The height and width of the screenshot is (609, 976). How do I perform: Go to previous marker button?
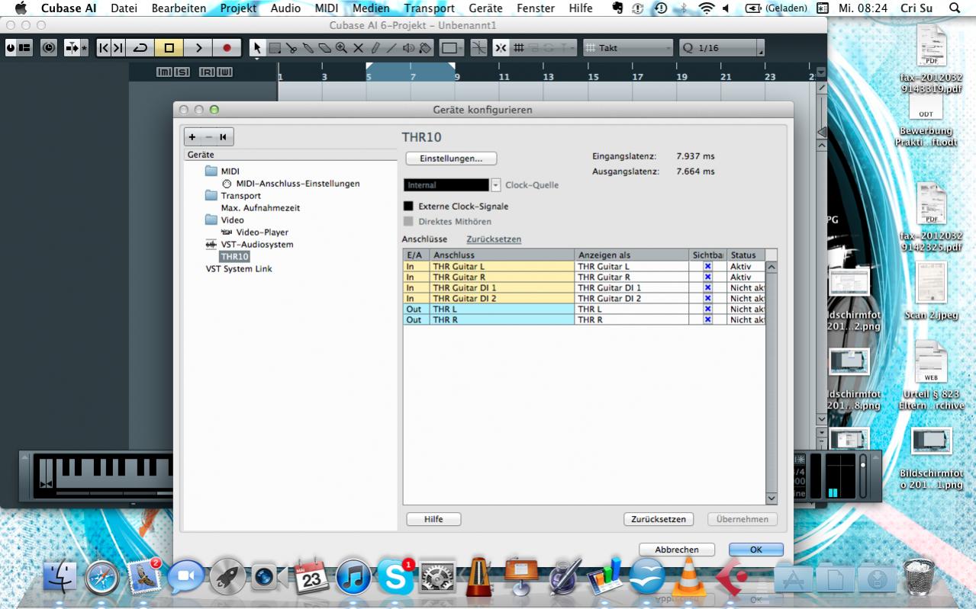point(105,47)
